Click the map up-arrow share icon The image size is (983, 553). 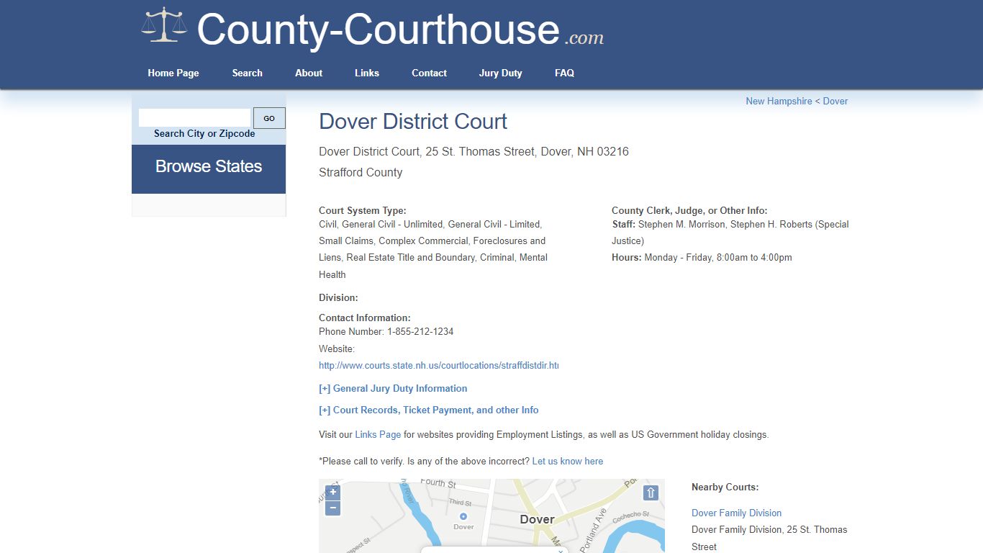(651, 493)
